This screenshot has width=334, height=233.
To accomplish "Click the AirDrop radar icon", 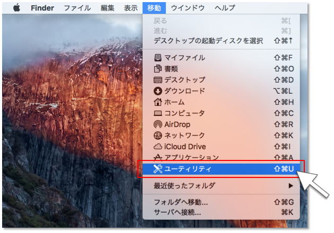I will 157,124.
